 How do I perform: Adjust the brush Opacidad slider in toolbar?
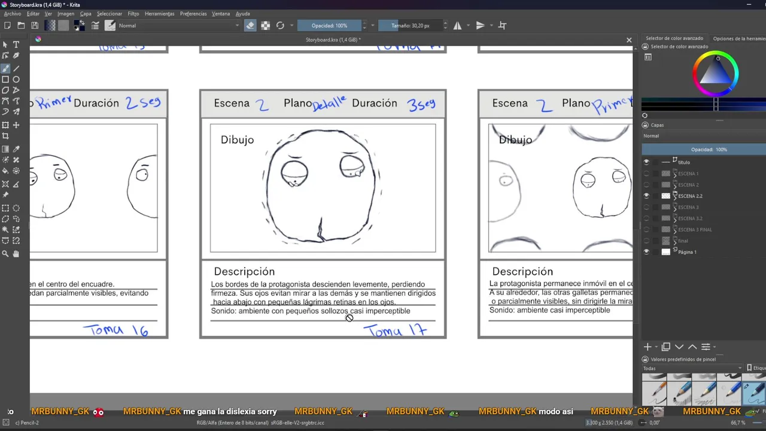pyautogui.click(x=330, y=26)
